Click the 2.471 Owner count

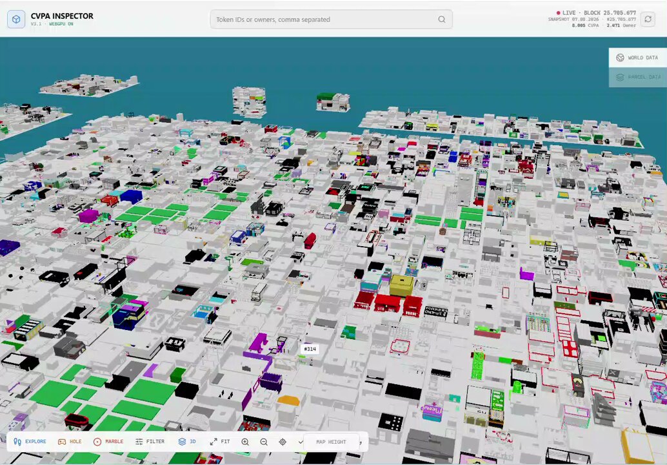pos(621,26)
